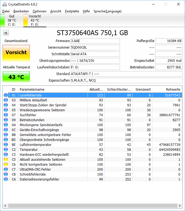Click the Laufwerksbuchstaben field F: G:
Image resolution: width=185 pixels, height=211 pixels.
point(95,67)
